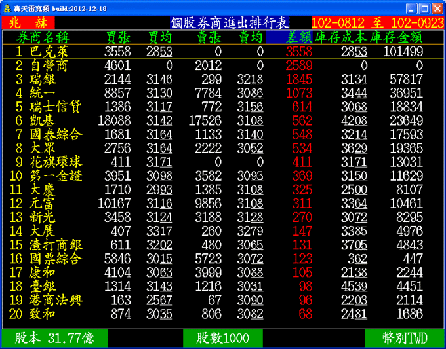Click 統一 inventory amount 36951
Viewport: 446px width, 349px height.
(406, 93)
